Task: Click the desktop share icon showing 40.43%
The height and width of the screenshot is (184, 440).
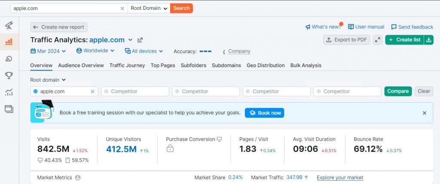Action: tap(40, 160)
